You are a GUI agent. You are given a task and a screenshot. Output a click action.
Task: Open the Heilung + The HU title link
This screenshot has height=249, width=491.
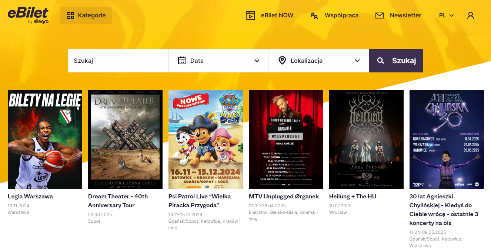tap(353, 197)
